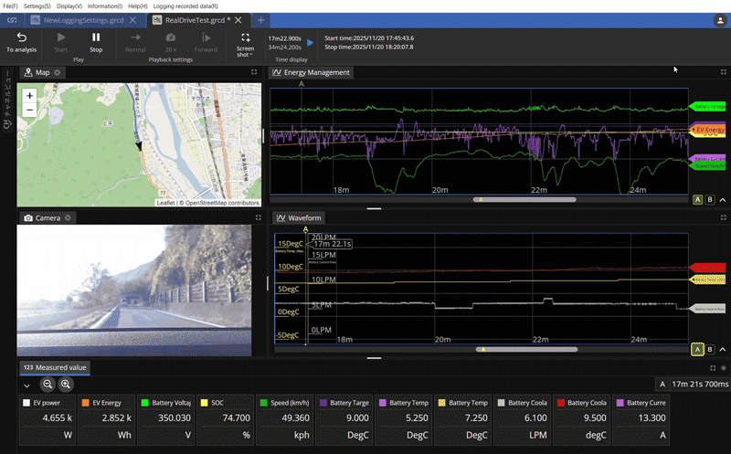Open the Settings menu
This screenshot has height=454, width=731.
[x=37, y=6]
